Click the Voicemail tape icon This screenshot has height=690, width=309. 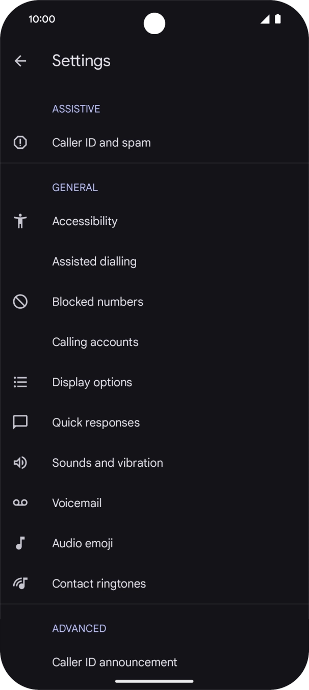point(20,502)
